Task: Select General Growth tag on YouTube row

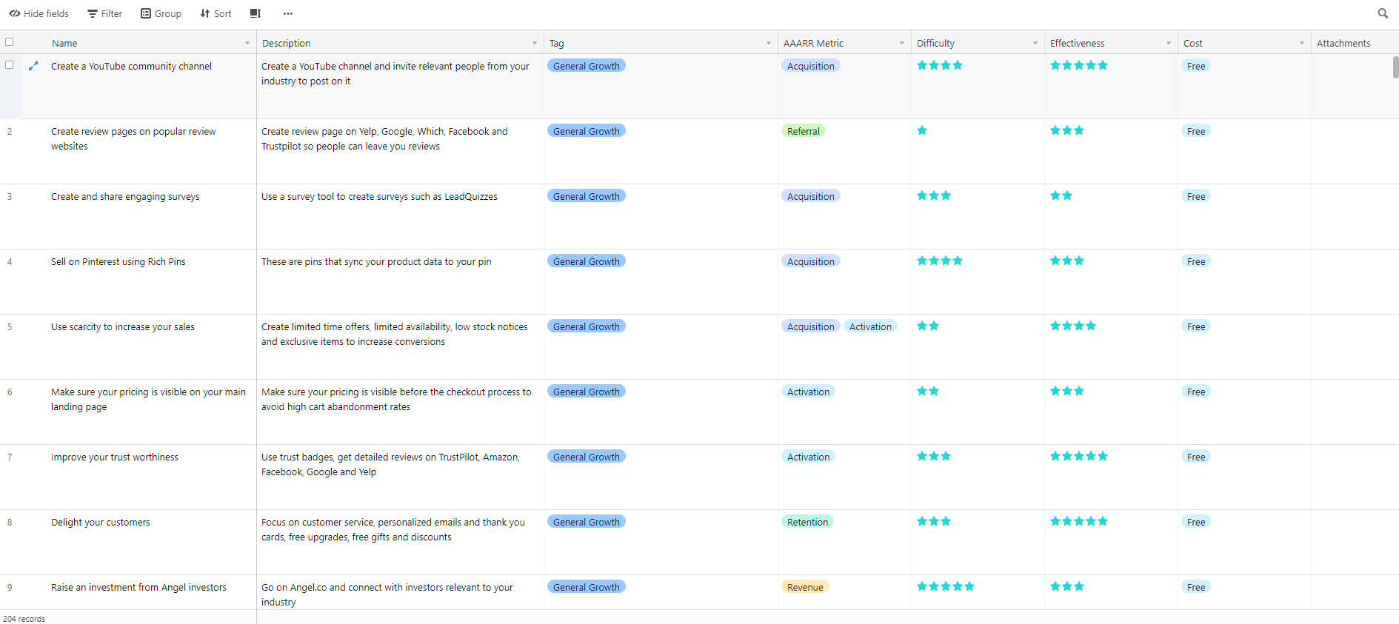Action: 587,66
